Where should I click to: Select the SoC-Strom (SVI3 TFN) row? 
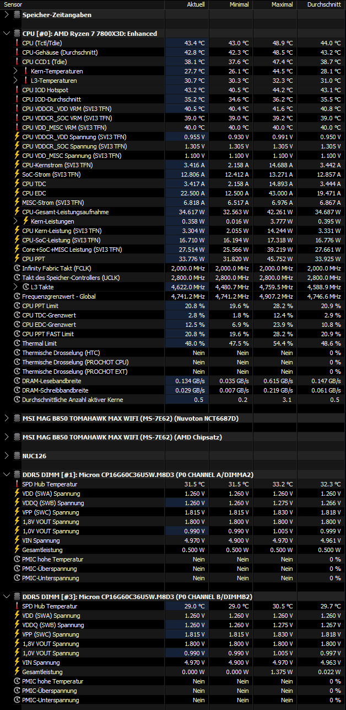pos(173,174)
